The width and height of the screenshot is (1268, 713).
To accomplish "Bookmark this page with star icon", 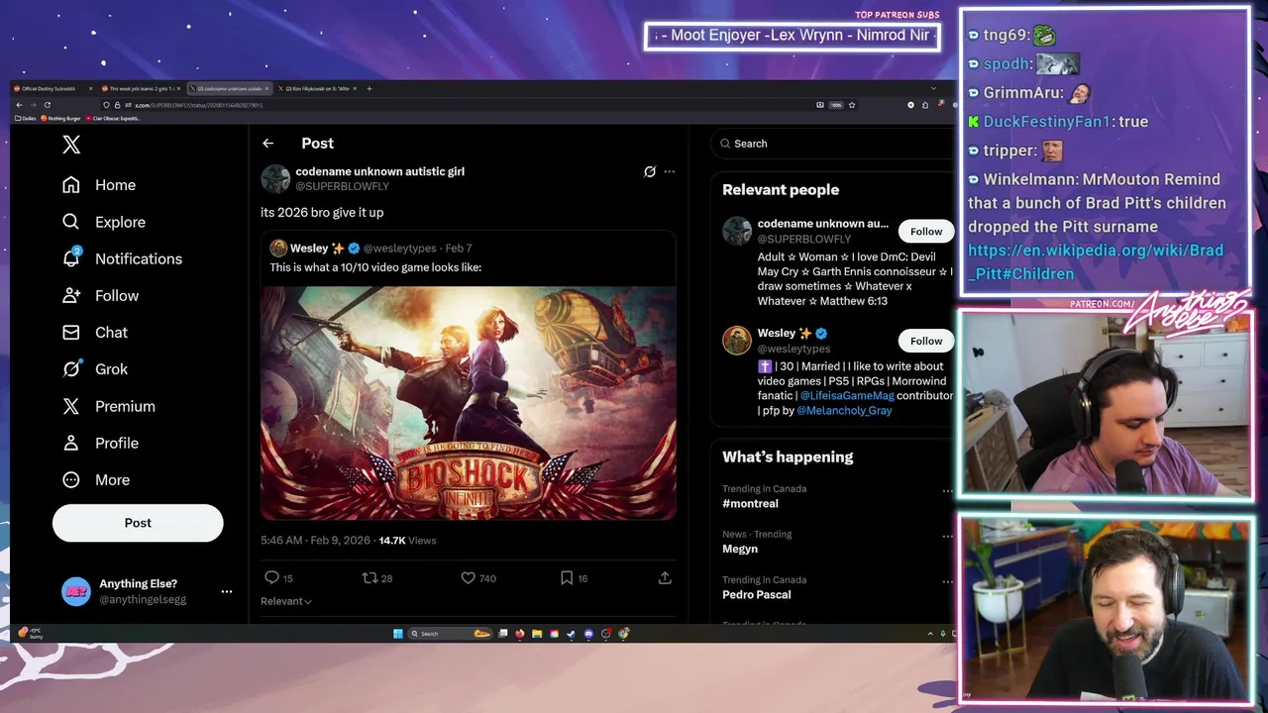I will tap(851, 105).
